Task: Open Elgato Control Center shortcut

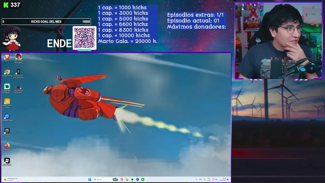Action: [x=7, y=103]
